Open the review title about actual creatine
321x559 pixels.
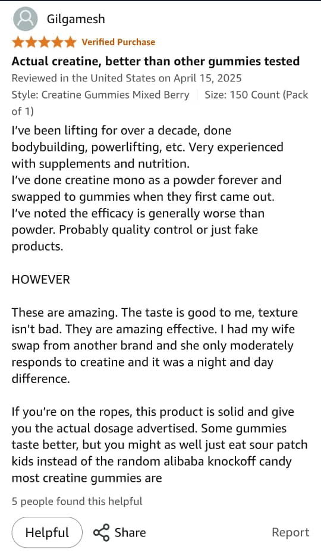coord(156,61)
